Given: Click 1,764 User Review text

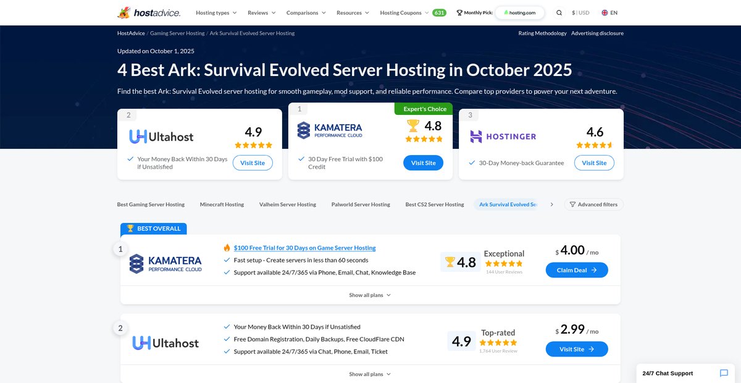Looking at the screenshot, I should click(x=498, y=351).
